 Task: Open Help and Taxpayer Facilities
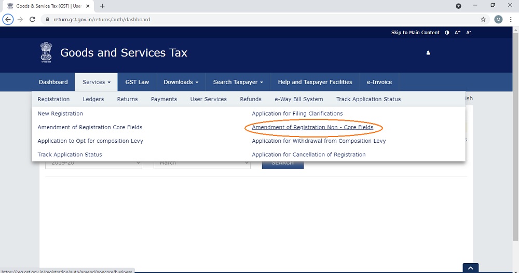coord(315,82)
